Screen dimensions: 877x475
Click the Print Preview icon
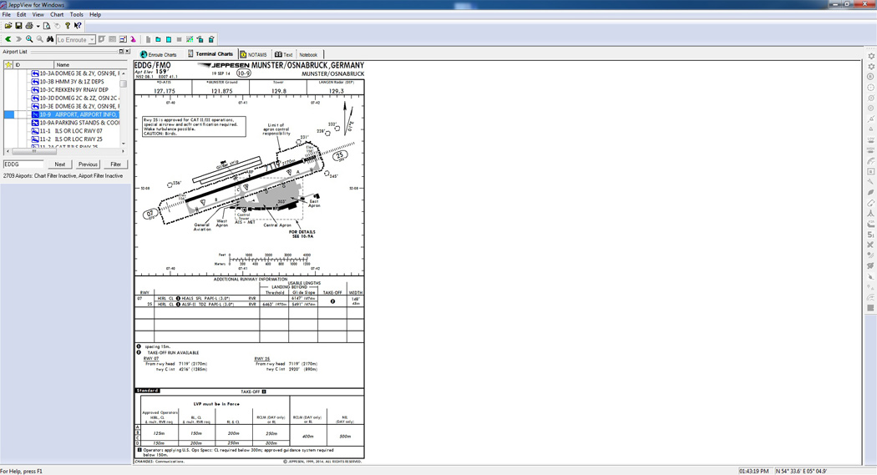(47, 26)
